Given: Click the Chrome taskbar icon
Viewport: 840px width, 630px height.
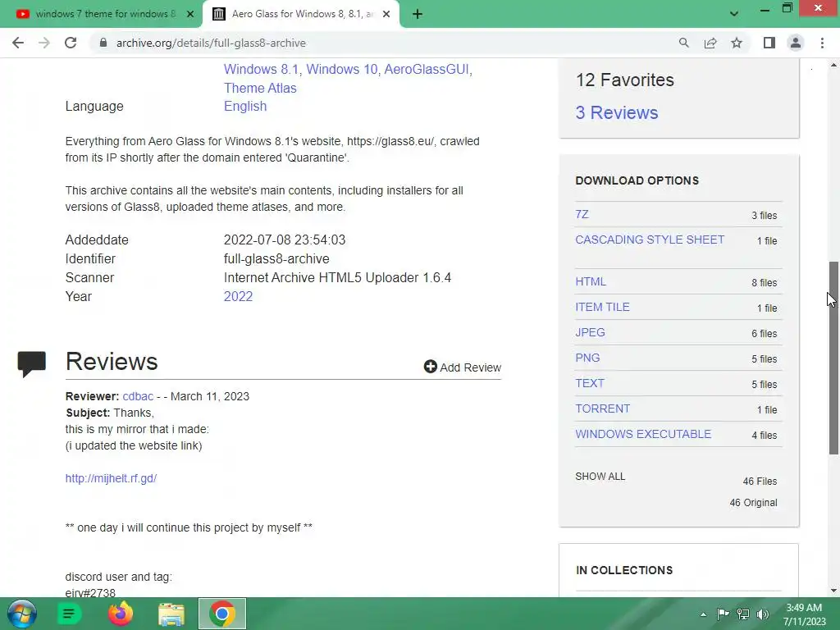Looking at the screenshot, I should tap(222, 614).
